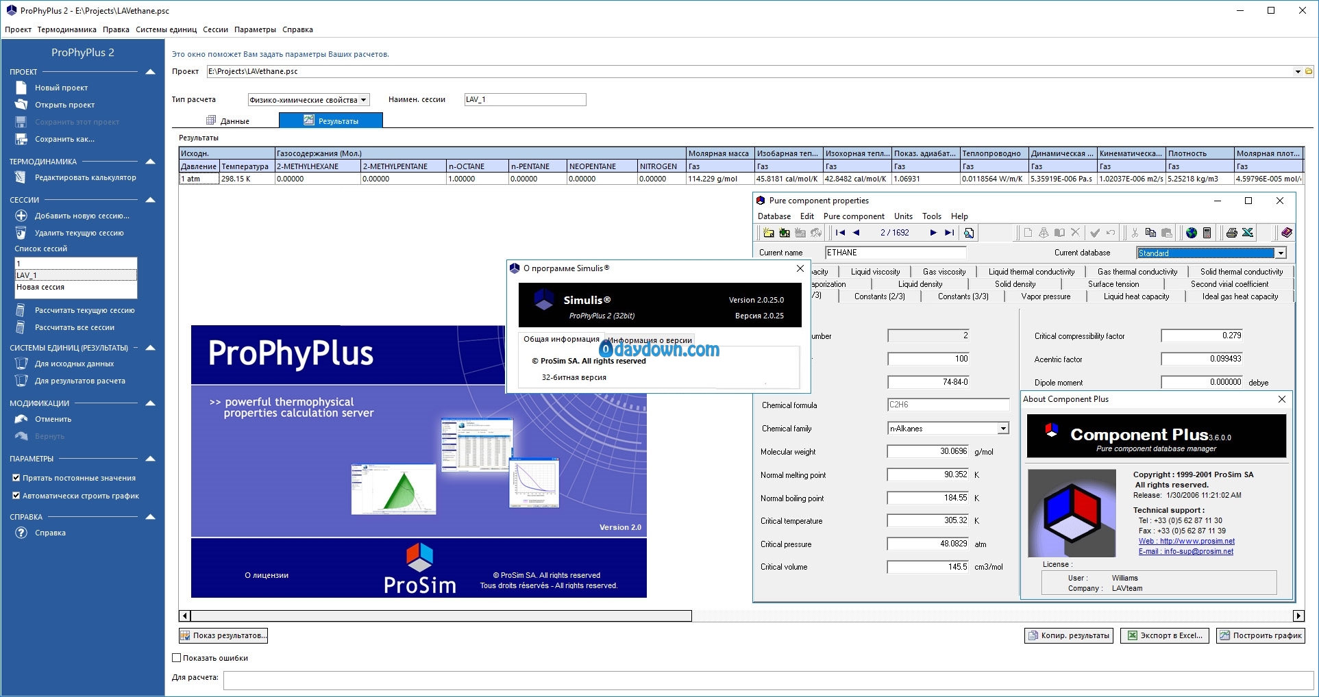Click the Add new session plus icon
This screenshot has height=697, width=1319.
21,216
